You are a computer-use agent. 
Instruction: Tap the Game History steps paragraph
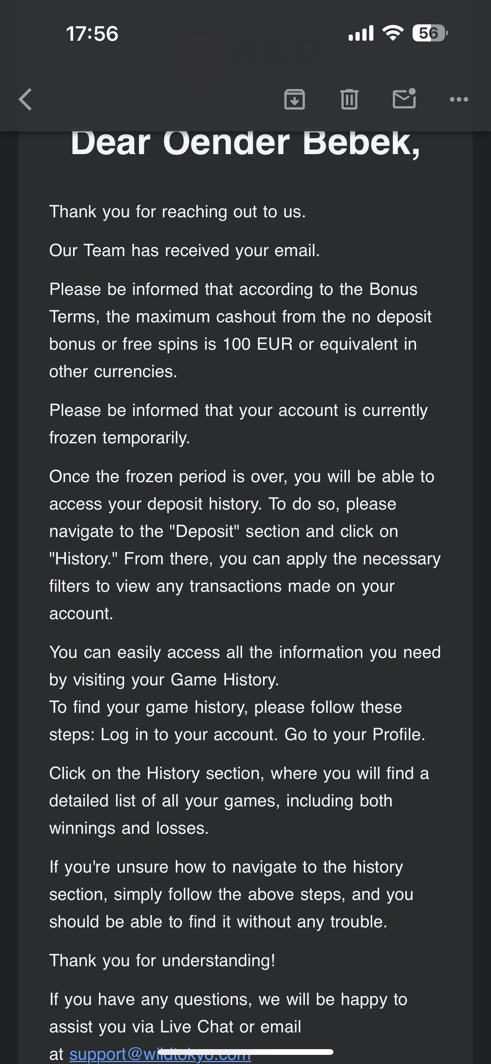point(244,693)
